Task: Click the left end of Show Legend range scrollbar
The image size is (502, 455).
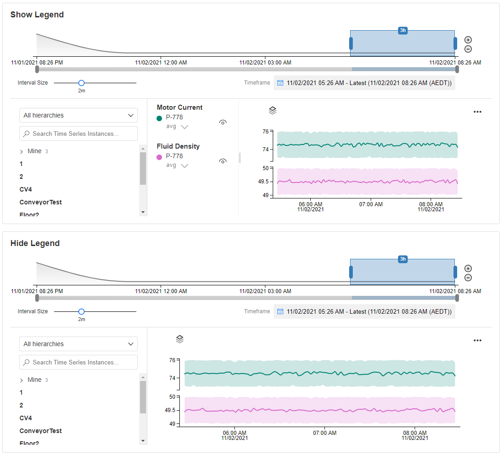Action: pyautogui.click(x=37, y=69)
